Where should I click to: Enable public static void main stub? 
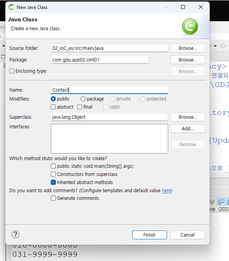click(53, 166)
